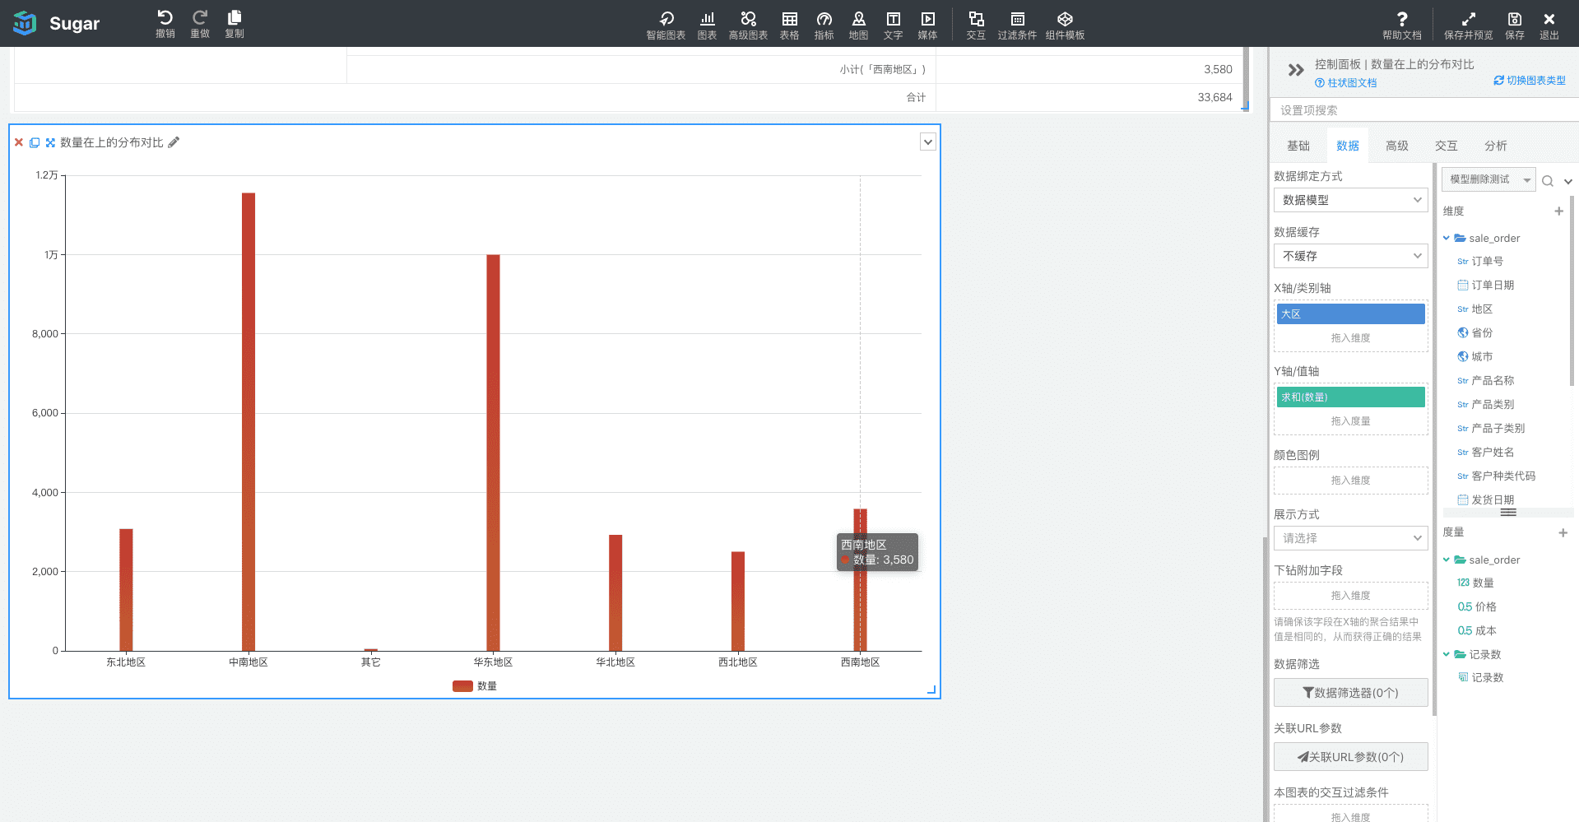The width and height of the screenshot is (1579, 822).
Task: Click 切换图表类型 link
Action: 1530,81
